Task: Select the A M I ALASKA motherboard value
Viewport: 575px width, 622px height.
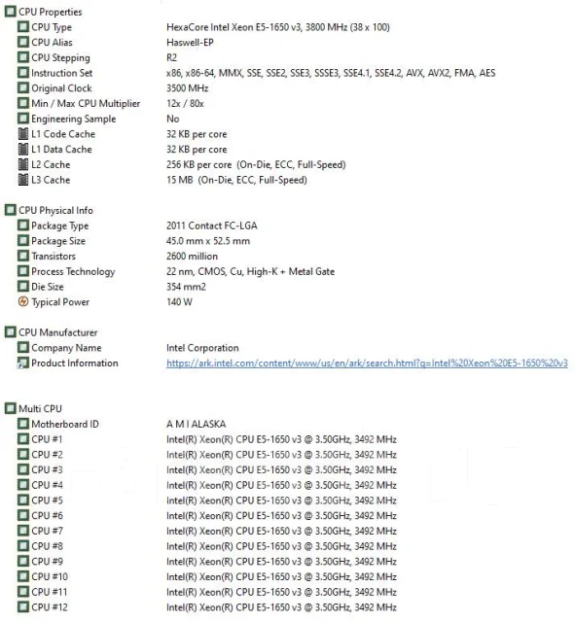Action: 197,424
